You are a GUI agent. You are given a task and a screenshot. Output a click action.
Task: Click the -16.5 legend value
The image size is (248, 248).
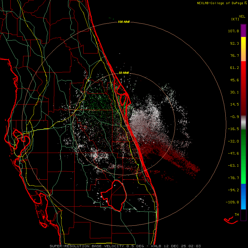point(233,129)
